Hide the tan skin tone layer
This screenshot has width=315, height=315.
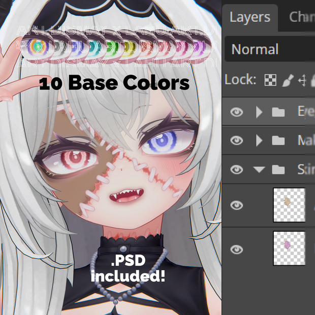click(237, 205)
